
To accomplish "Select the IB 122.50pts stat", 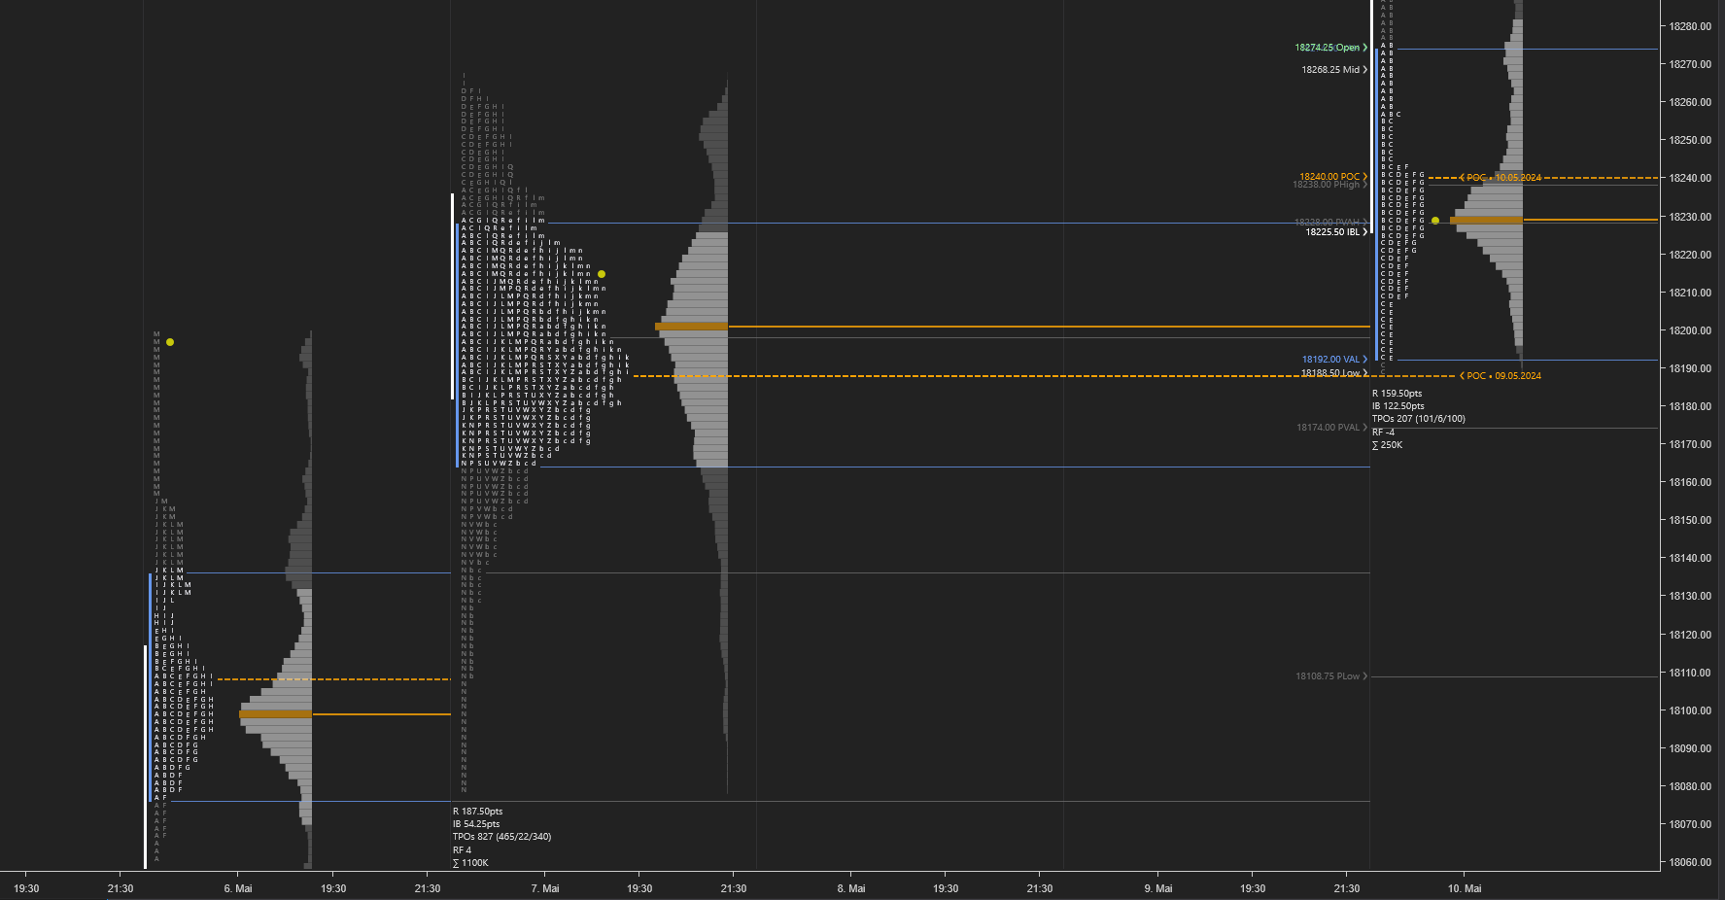I will coord(1397,406).
